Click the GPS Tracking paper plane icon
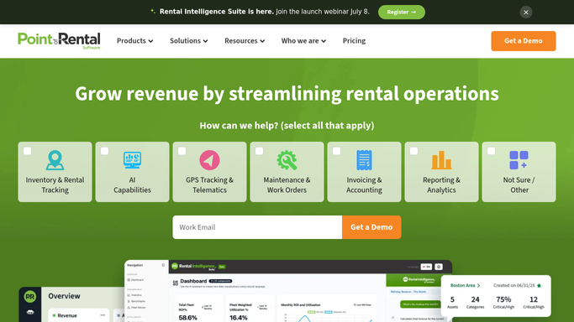This screenshot has height=322, width=574. click(x=209, y=160)
